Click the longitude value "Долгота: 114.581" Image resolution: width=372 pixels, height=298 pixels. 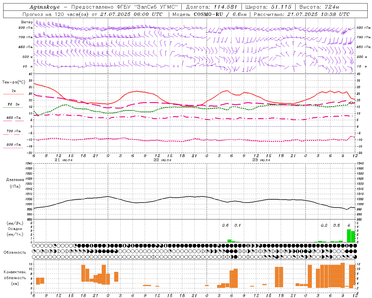[x=212, y=7]
